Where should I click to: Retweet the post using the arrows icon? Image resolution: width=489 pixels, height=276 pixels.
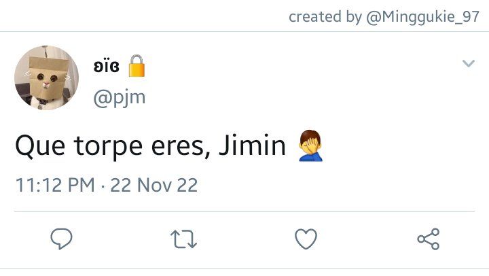click(183, 239)
